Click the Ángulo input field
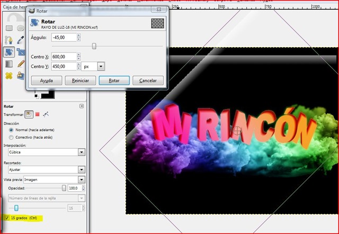Screen dimensions: 339x234 point(64,37)
